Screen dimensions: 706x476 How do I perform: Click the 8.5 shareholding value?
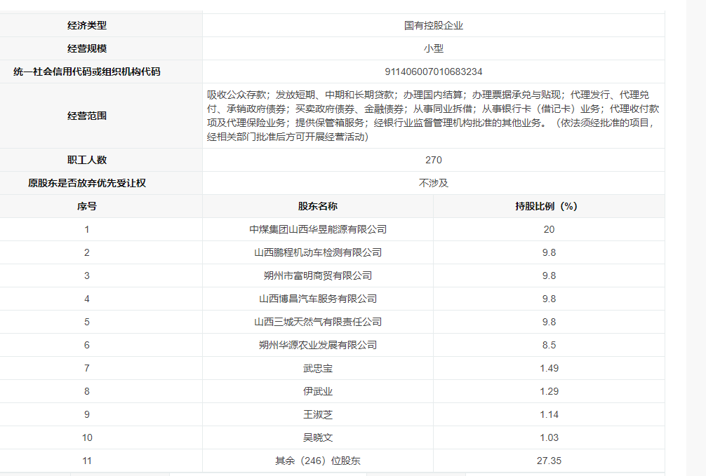point(550,345)
